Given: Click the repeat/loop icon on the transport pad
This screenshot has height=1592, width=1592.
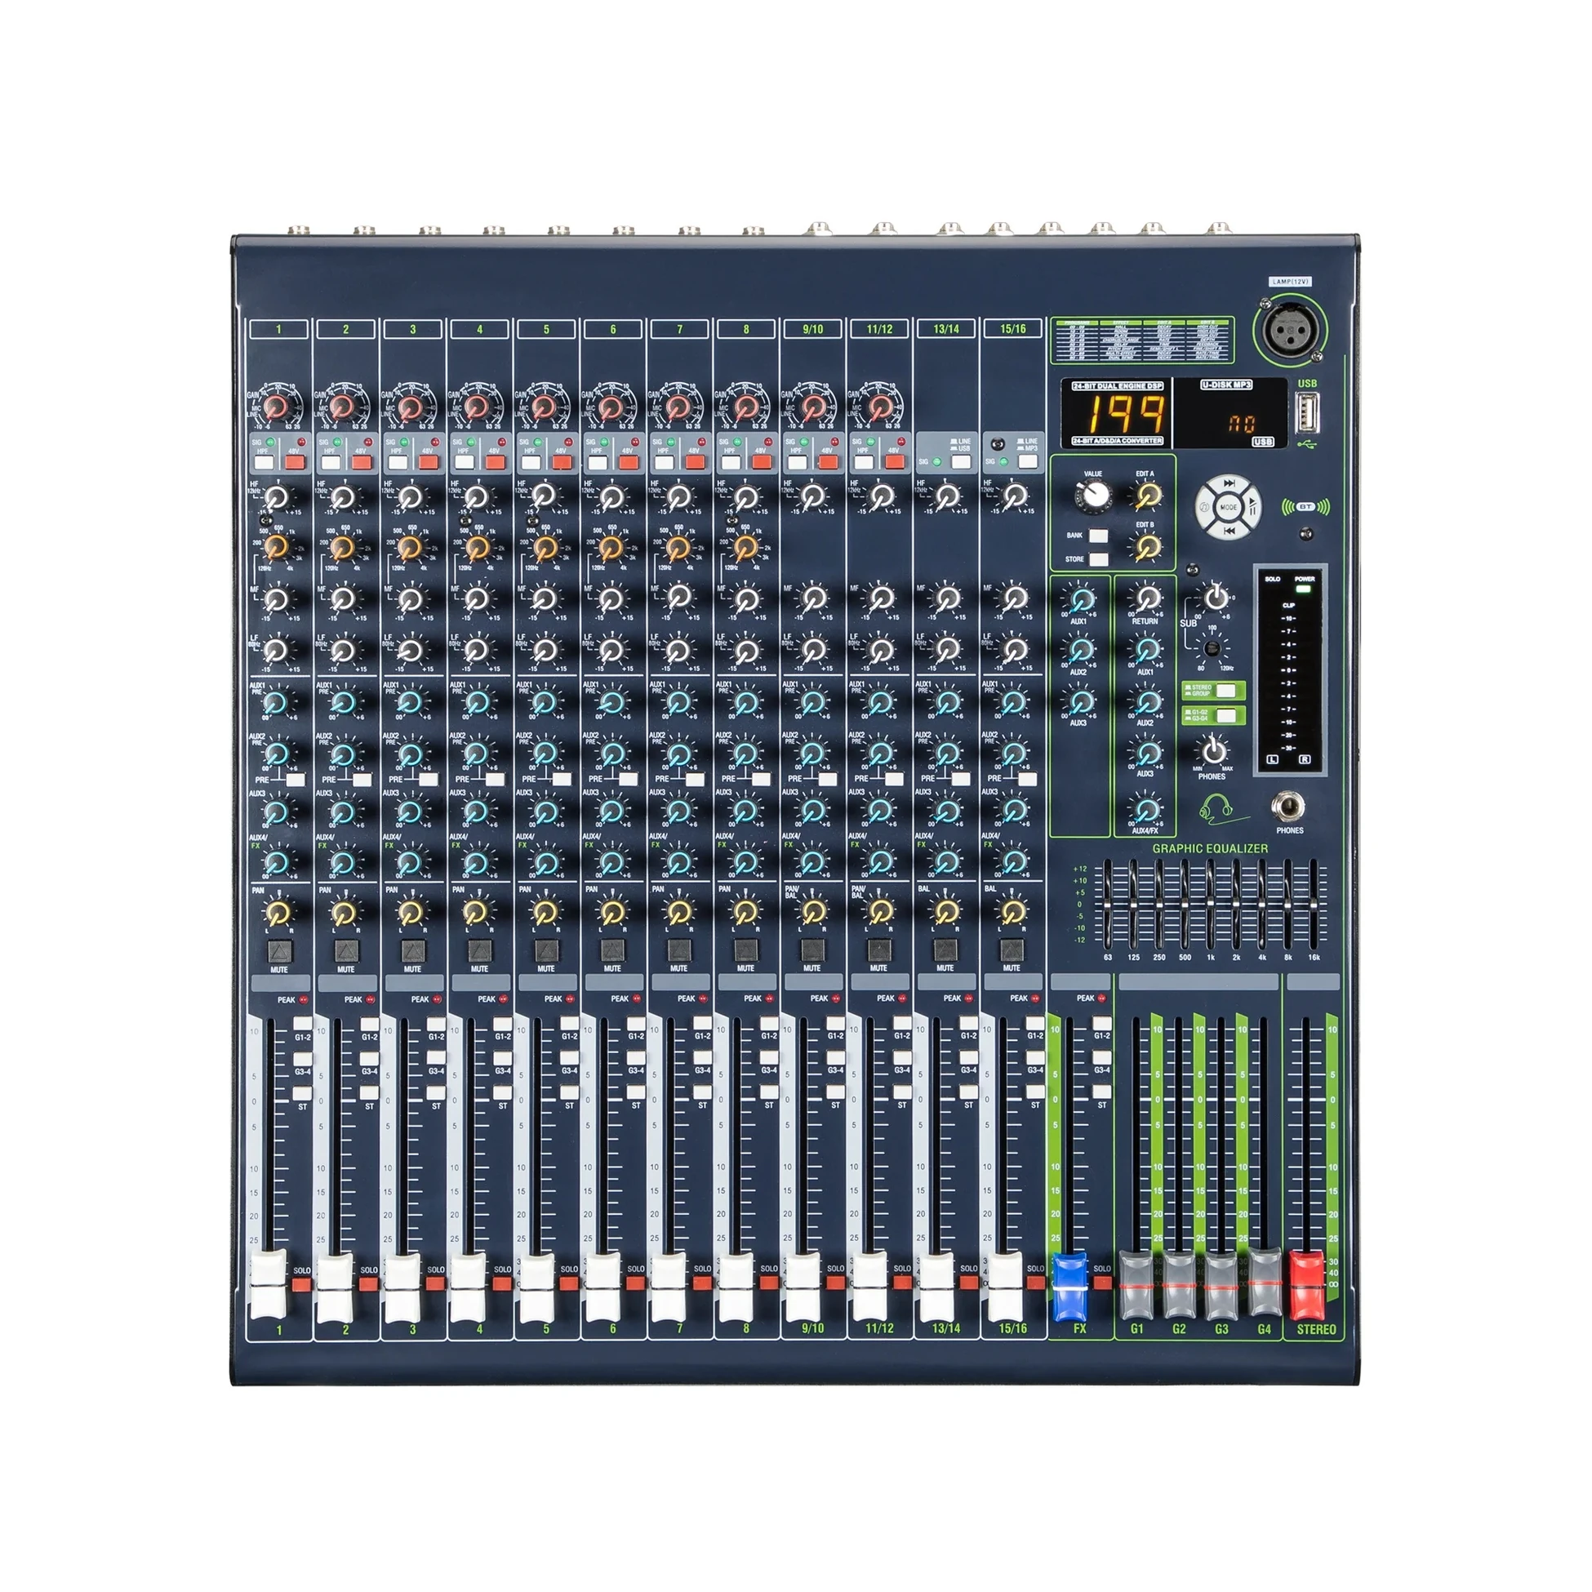Looking at the screenshot, I should click(x=1207, y=506).
